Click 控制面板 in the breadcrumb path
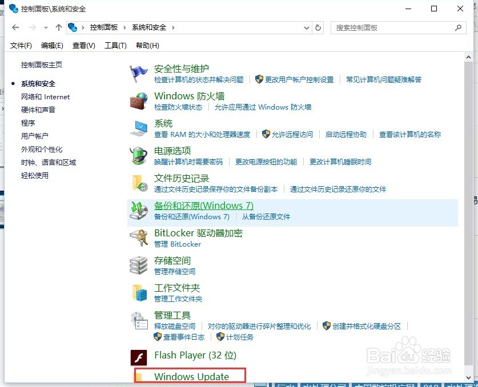 [103, 27]
